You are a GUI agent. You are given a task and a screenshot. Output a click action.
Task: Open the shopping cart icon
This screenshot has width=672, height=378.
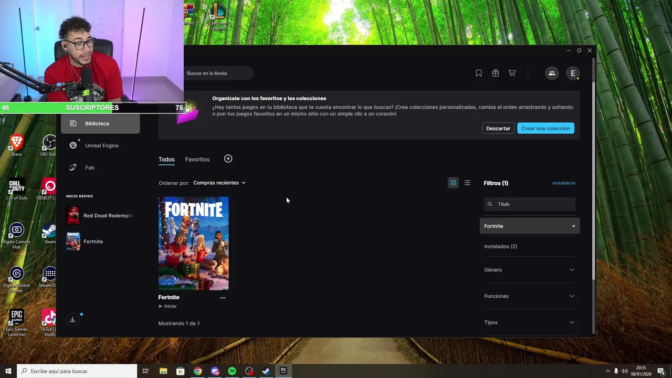(512, 73)
